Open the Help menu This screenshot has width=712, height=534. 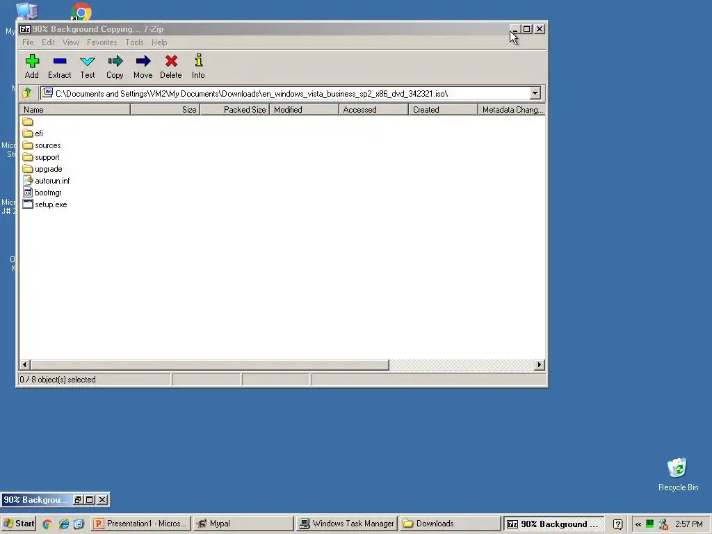[159, 42]
